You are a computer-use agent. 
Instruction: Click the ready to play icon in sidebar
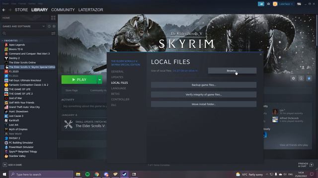click(54, 26)
